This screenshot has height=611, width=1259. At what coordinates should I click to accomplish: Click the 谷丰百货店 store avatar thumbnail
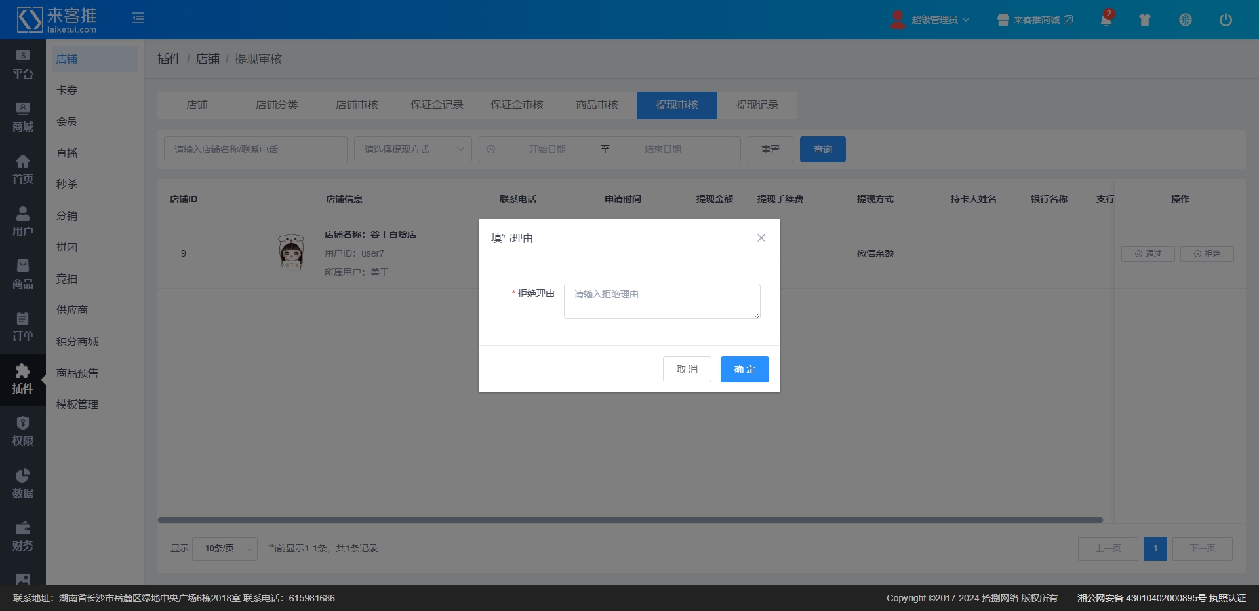(291, 253)
